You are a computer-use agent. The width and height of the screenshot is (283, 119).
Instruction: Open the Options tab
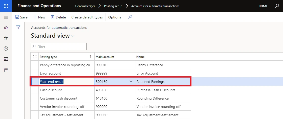[115, 17]
